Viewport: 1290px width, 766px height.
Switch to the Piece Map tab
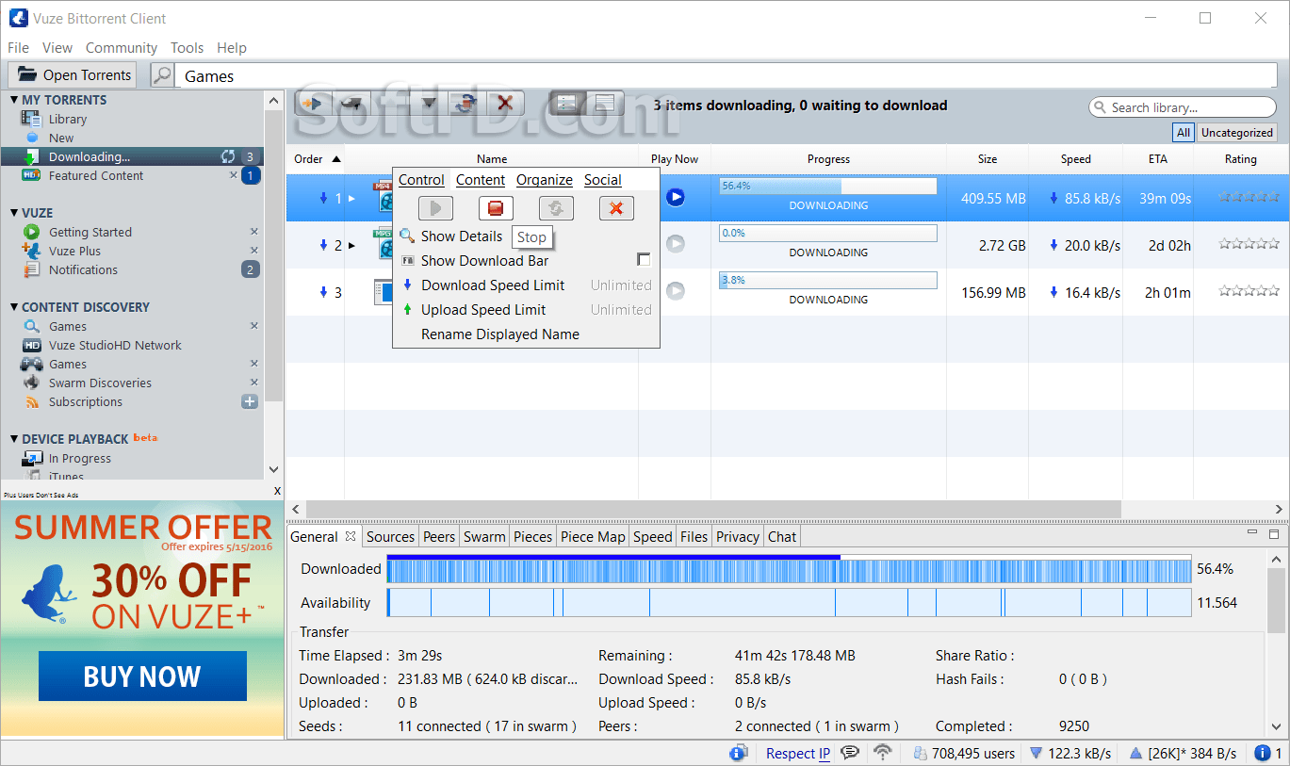(x=593, y=536)
